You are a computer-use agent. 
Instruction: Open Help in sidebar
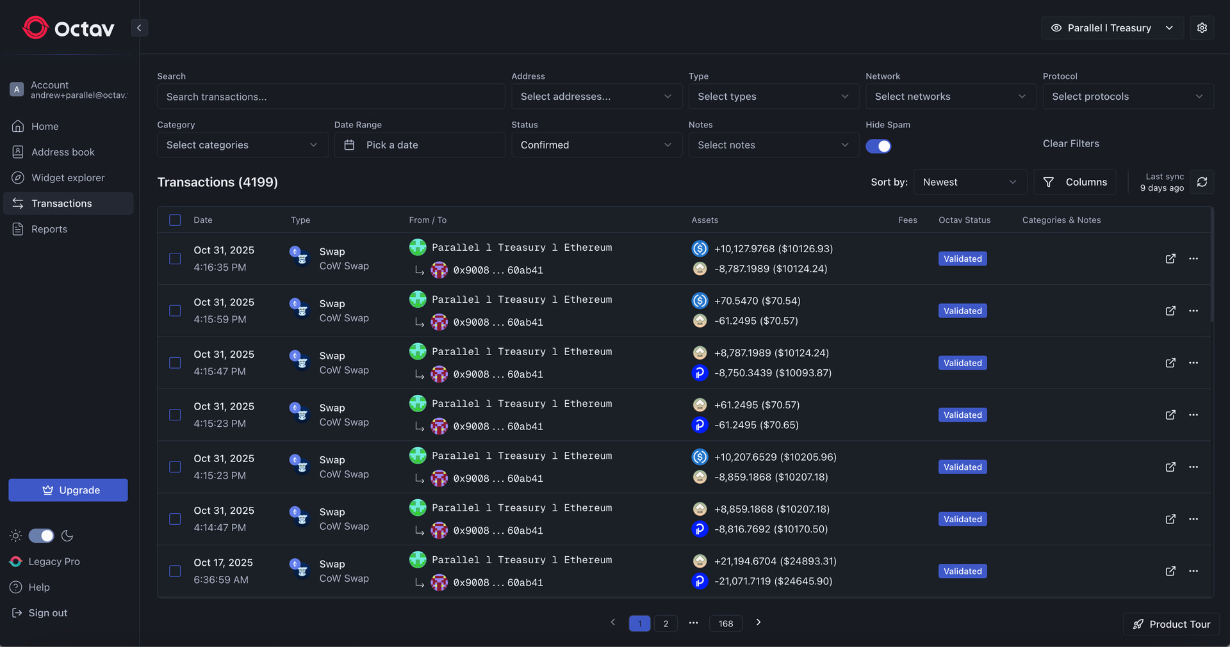pos(30,587)
